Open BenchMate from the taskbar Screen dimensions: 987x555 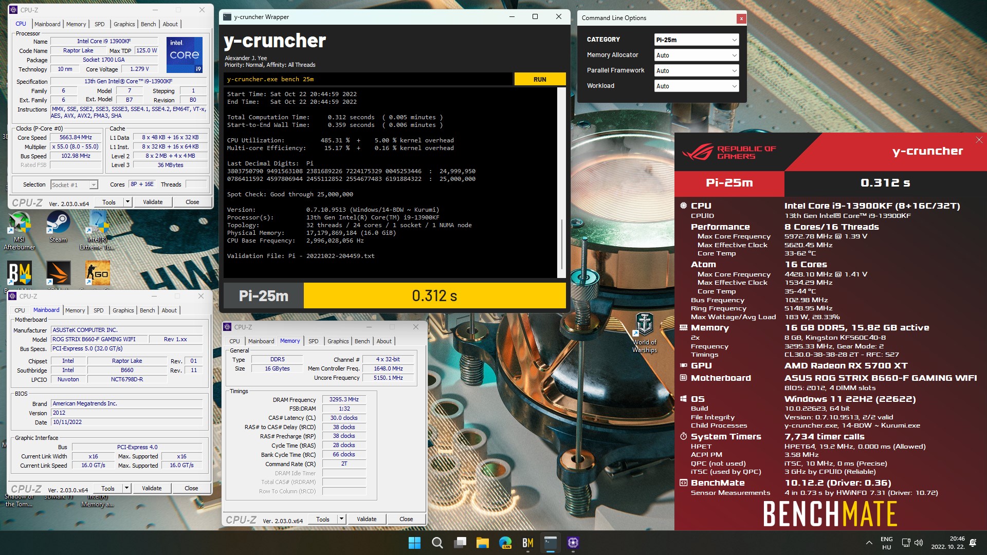coord(528,543)
